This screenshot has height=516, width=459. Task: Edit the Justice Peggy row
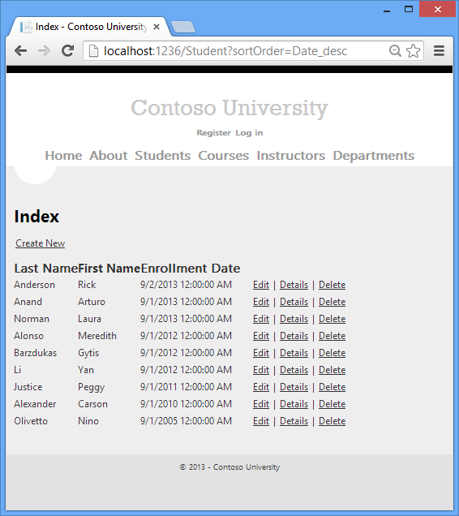[x=261, y=387]
